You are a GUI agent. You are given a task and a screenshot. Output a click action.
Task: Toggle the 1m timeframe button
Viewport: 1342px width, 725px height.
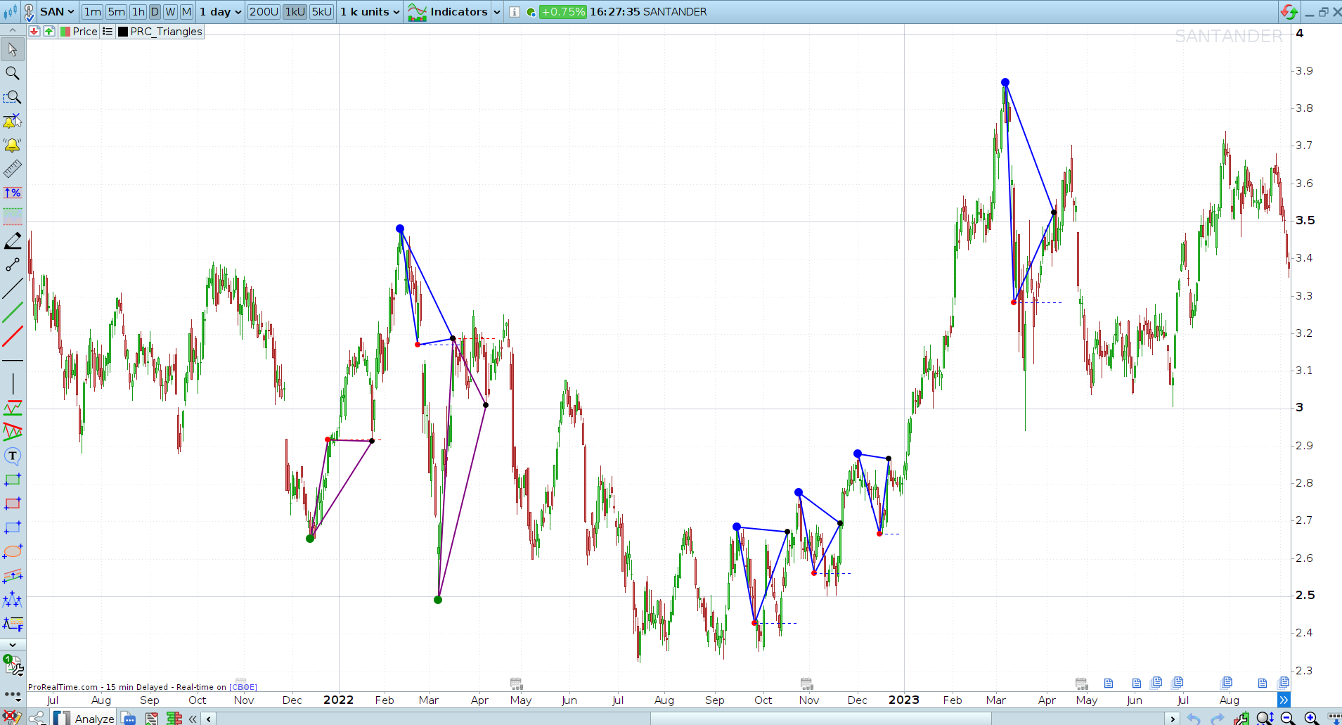point(93,12)
